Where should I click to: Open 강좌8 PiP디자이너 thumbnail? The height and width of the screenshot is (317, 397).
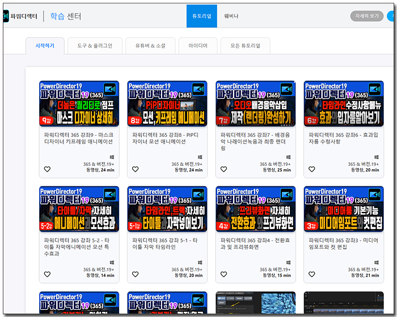coord(167,103)
